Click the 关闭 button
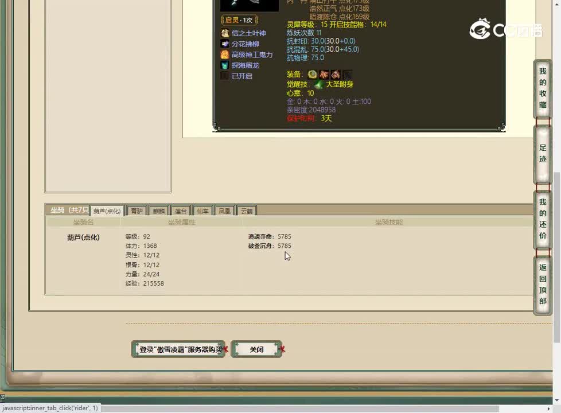561x413 pixels. pyautogui.click(x=256, y=349)
